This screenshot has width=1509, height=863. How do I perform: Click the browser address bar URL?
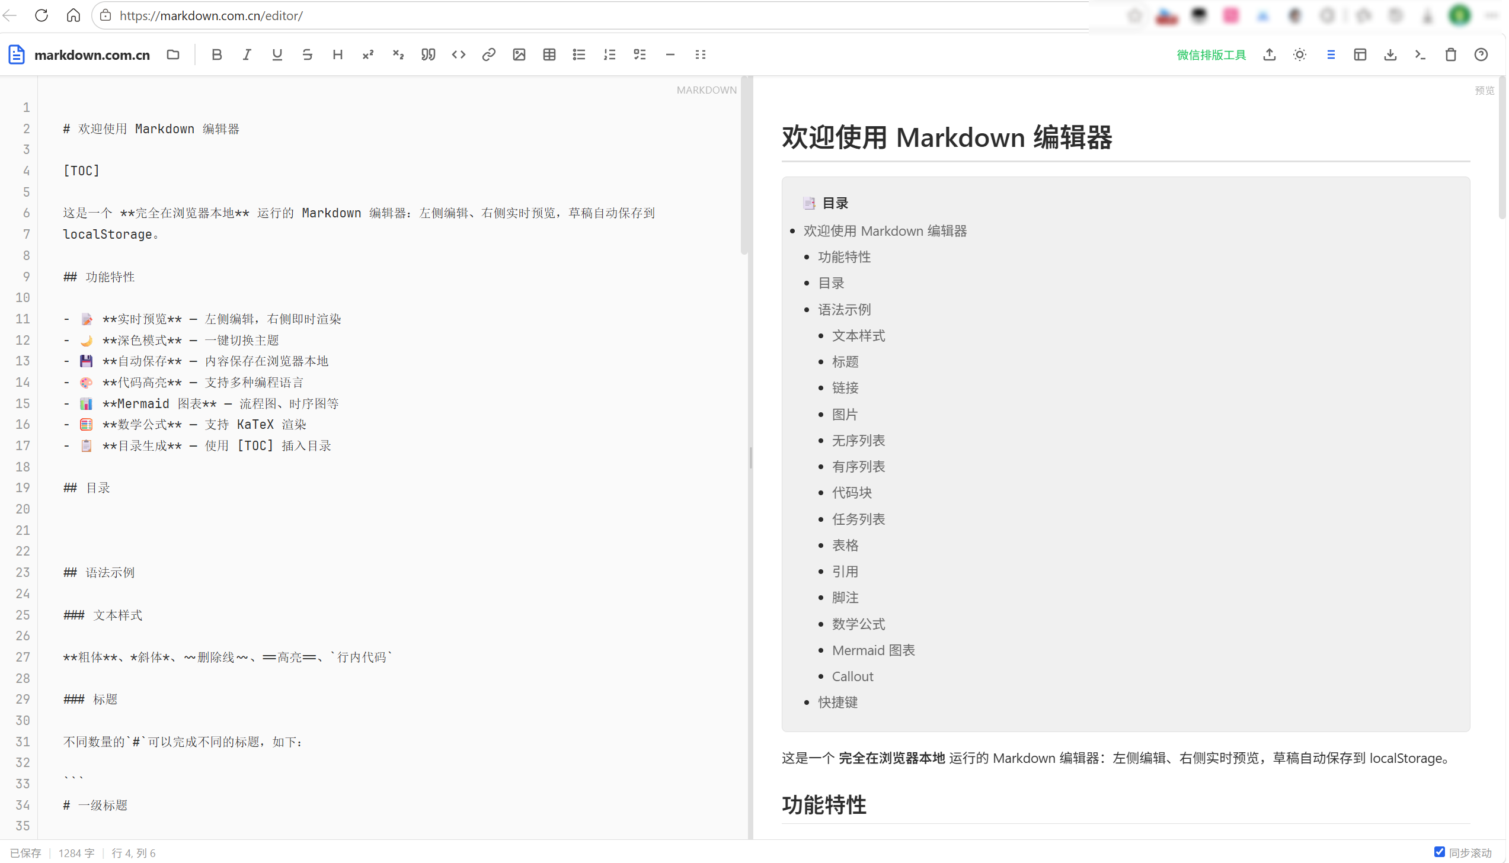(211, 15)
